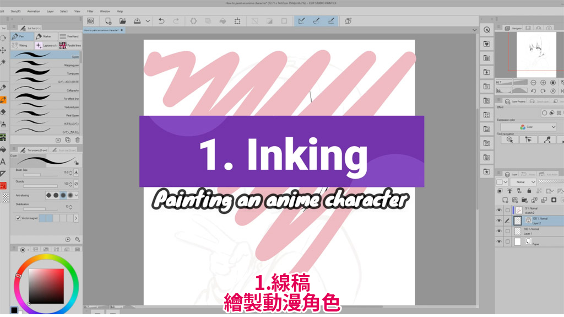The width and height of the screenshot is (564, 317).
Task: Click the Undo arrow in the toolbar
Action: point(161,21)
